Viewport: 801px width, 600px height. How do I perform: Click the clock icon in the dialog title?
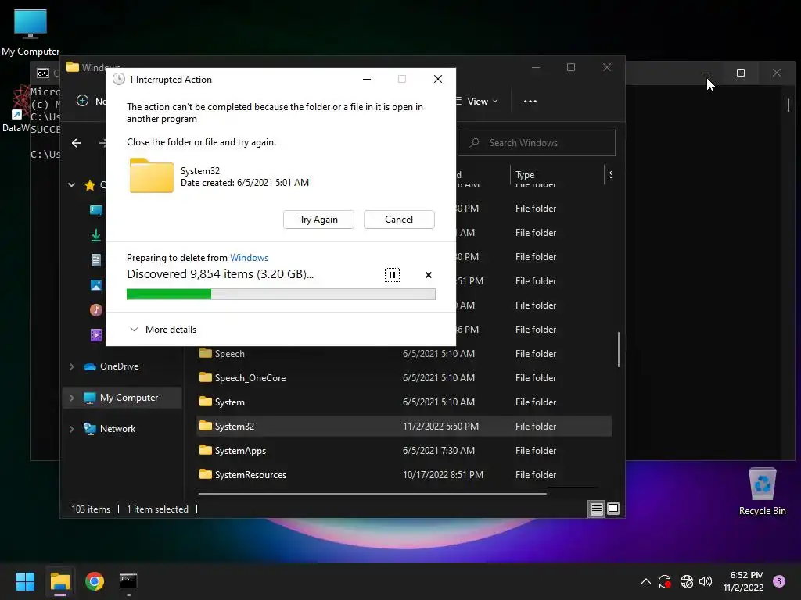tap(119, 79)
